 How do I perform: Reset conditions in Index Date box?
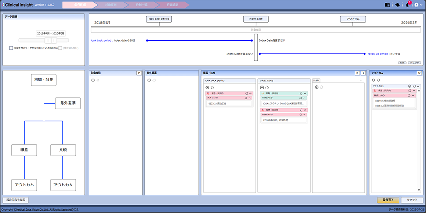tap(267, 87)
